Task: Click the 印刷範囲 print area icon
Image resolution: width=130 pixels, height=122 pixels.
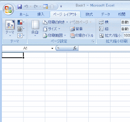Action: (x=45, y=36)
